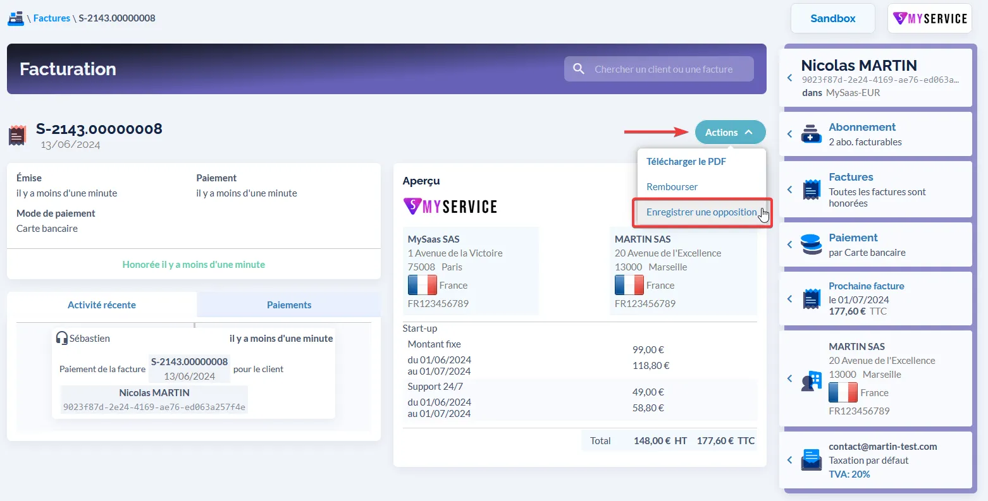Click the Montant fixe line item
This screenshot has height=501, width=988.
(434, 344)
